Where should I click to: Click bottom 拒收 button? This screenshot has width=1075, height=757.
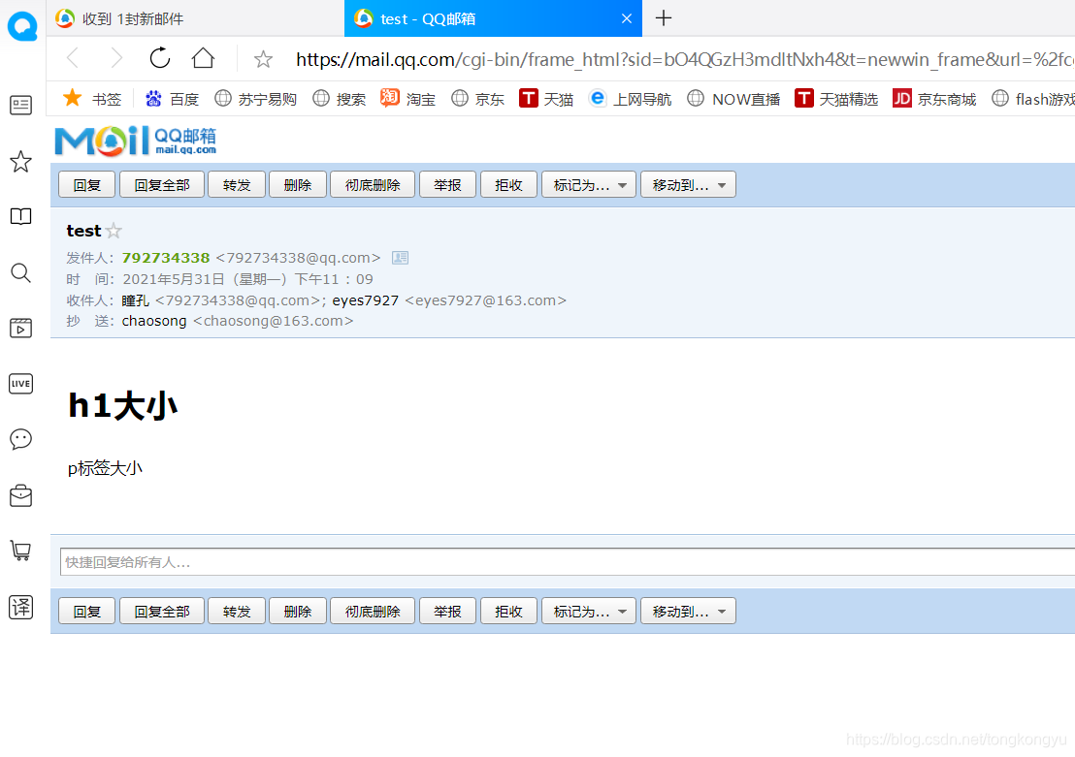[x=508, y=611]
